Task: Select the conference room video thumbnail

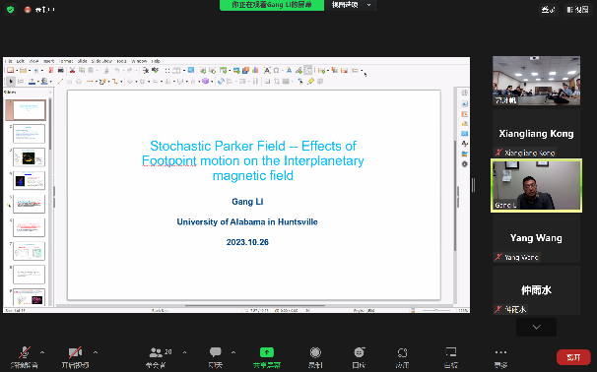Action: pos(537,81)
